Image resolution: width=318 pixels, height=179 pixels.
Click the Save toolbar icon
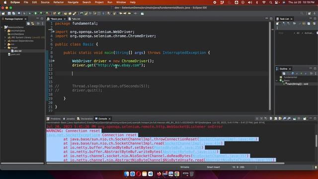(9, 13)
